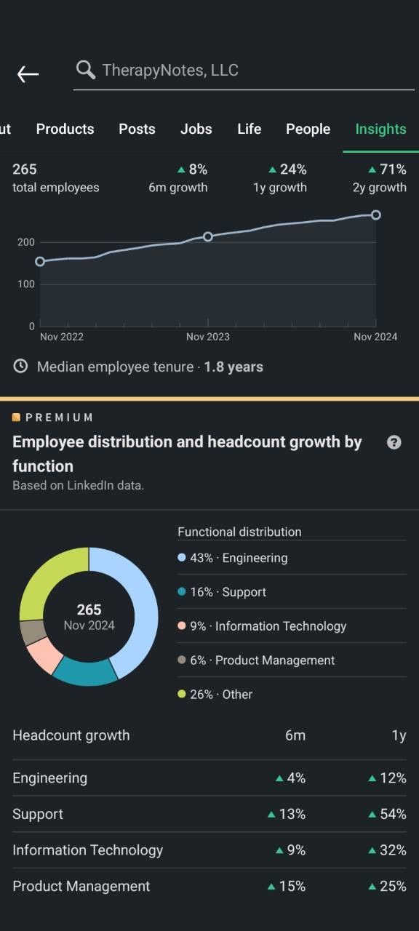Select the Insights tab
The height and width of the screenshot is (931, 419).
(380, 129)
